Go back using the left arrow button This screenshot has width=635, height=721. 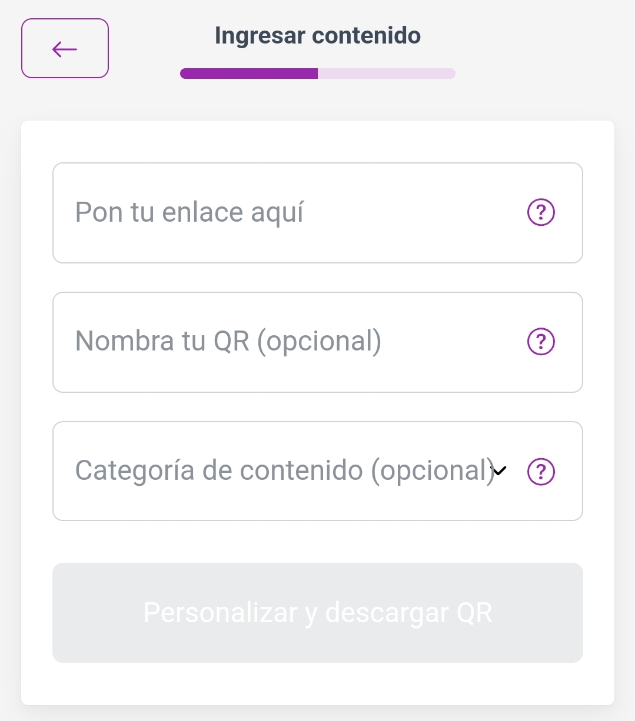[x=65, y=49]
